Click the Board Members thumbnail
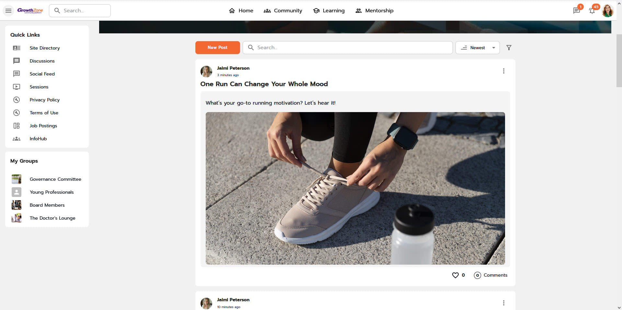 (17, 205)
